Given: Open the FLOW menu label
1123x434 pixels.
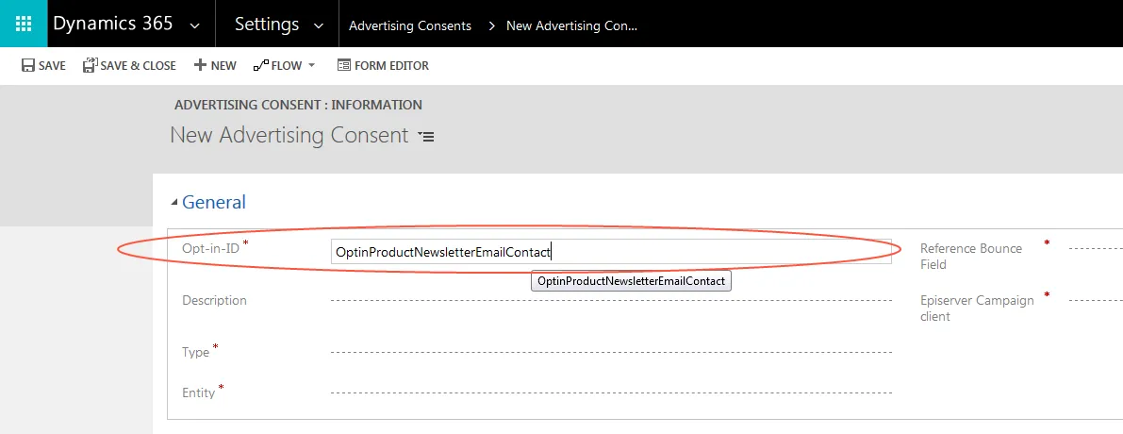Looking at the screenshot, I should (x=287, y=66).
